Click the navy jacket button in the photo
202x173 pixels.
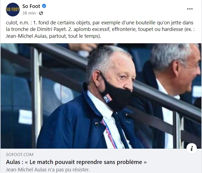[x=97, y=124]
